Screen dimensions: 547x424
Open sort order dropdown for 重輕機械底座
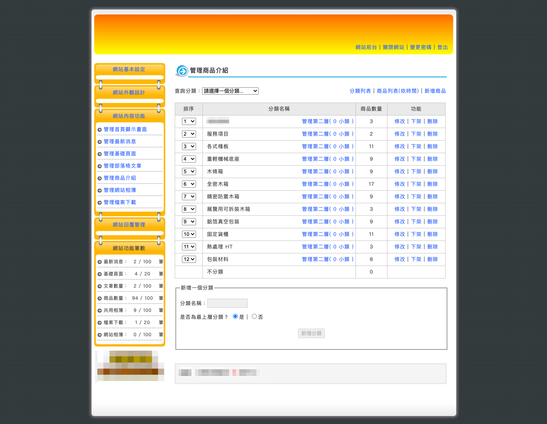[189, 159]
